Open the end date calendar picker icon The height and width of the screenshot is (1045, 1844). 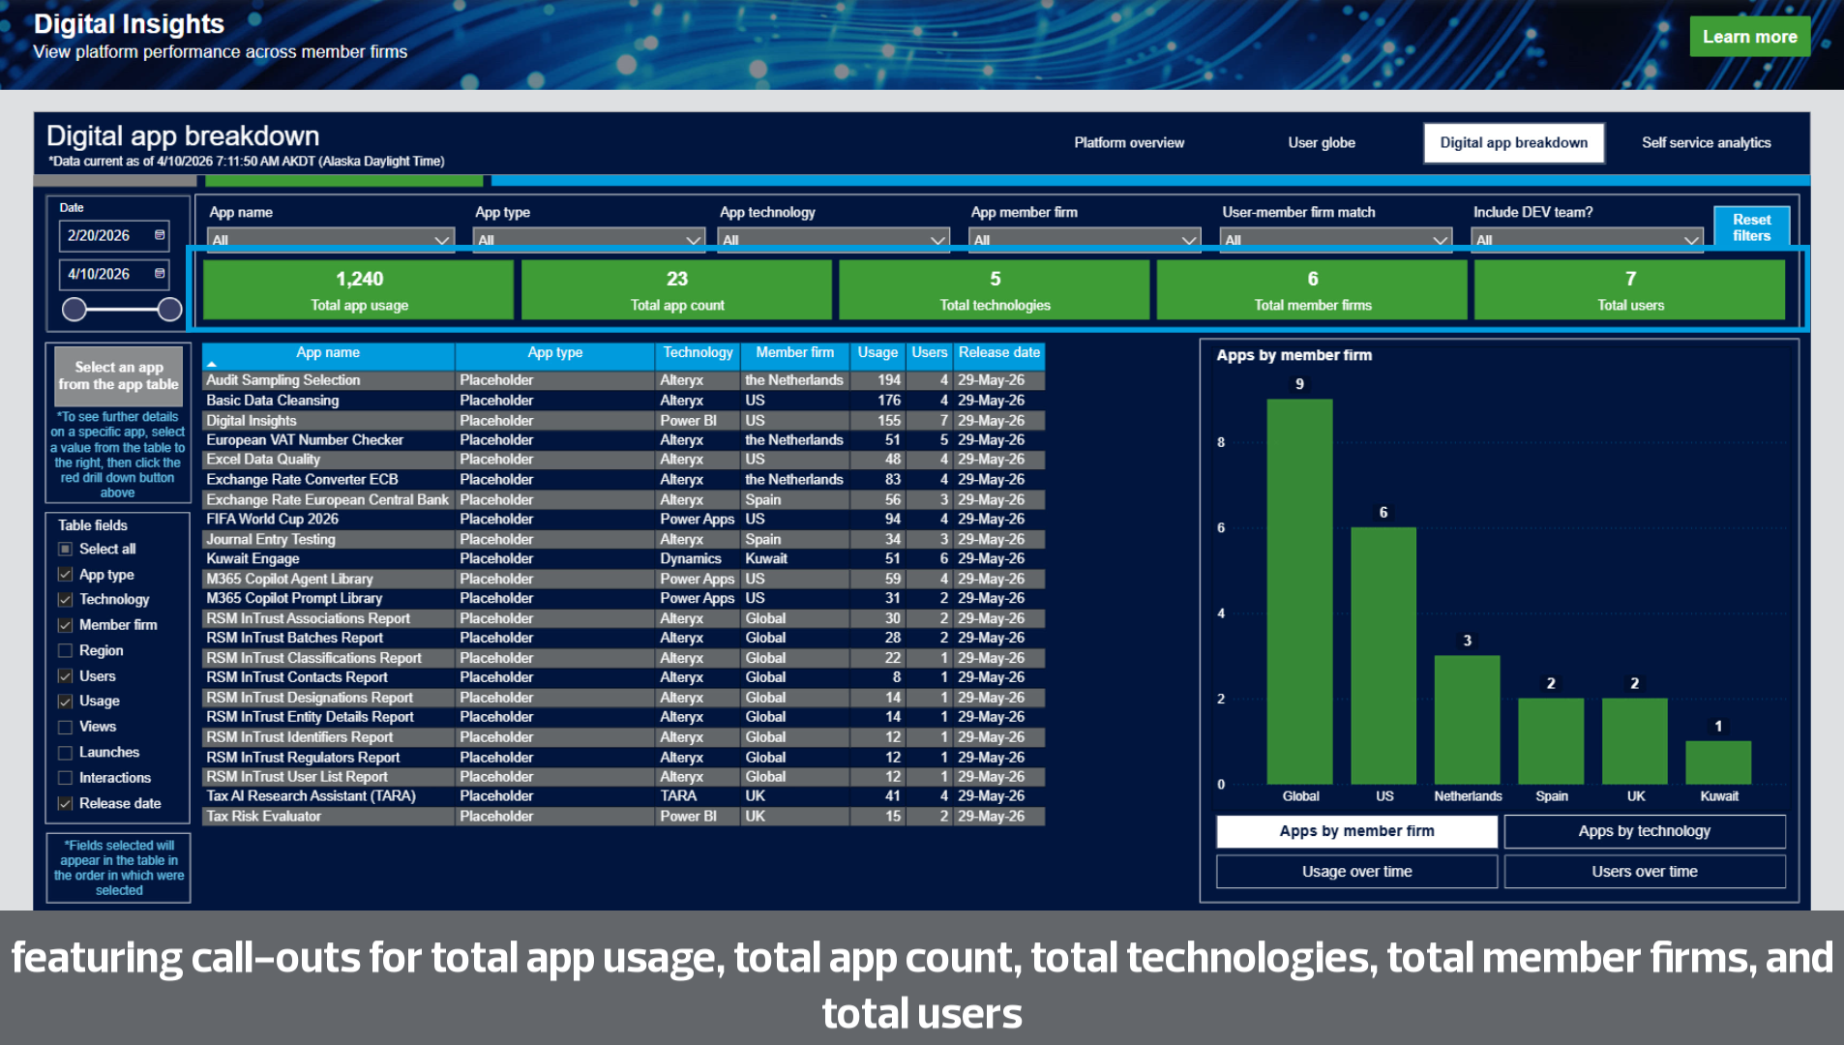[160, 274]
